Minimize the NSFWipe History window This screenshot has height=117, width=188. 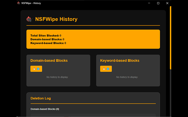point(149,3)
